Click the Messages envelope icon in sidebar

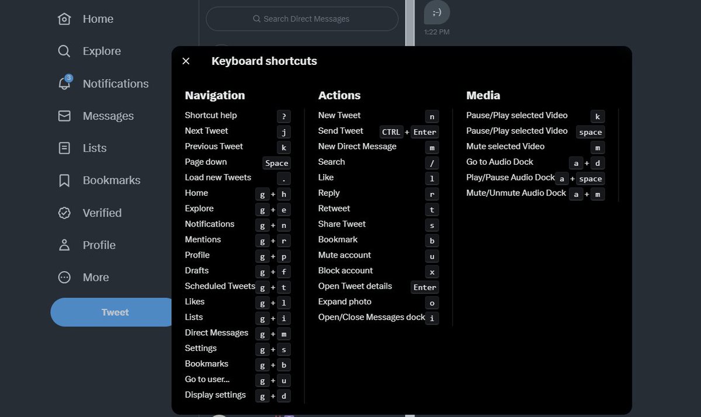[x=64, y=116]
